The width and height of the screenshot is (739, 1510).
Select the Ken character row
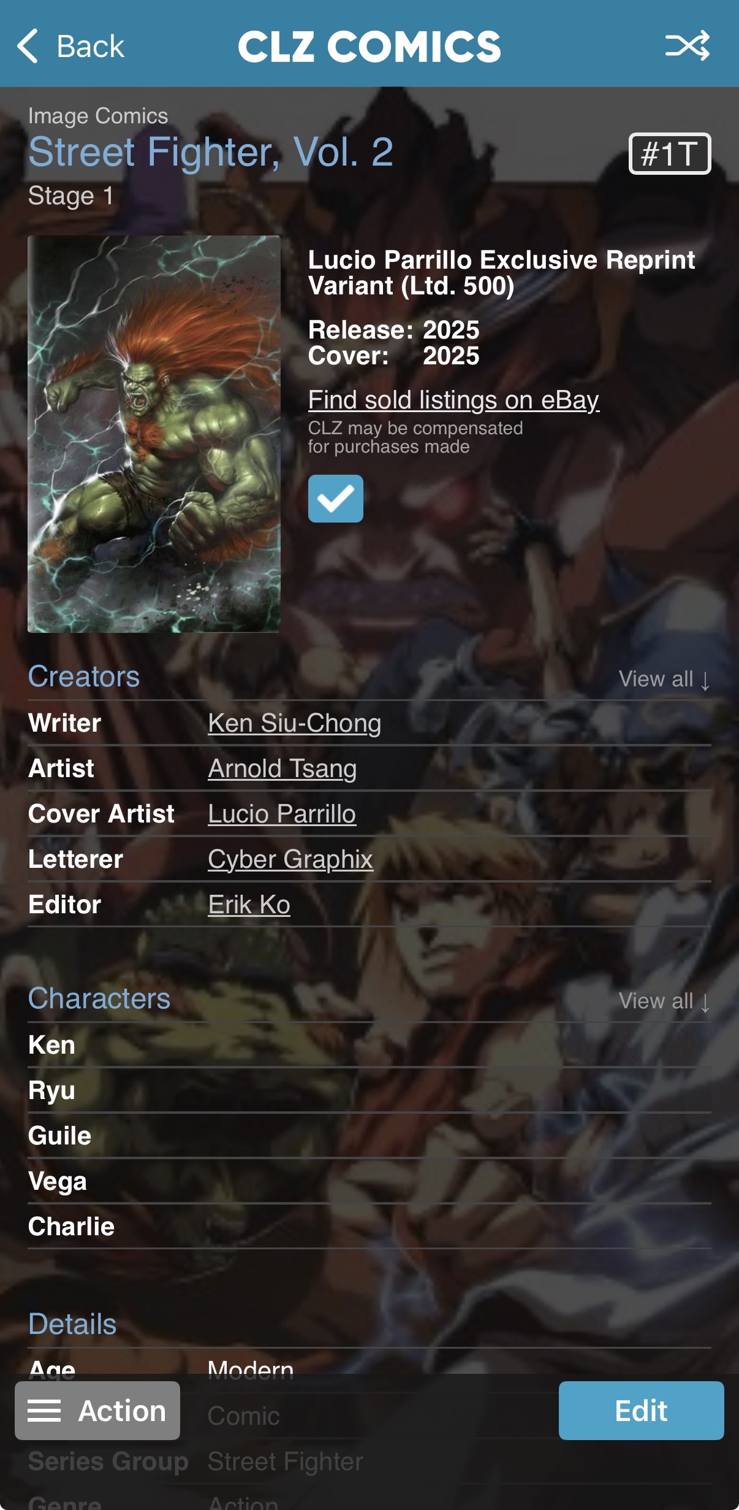[x=369, y=1045]
